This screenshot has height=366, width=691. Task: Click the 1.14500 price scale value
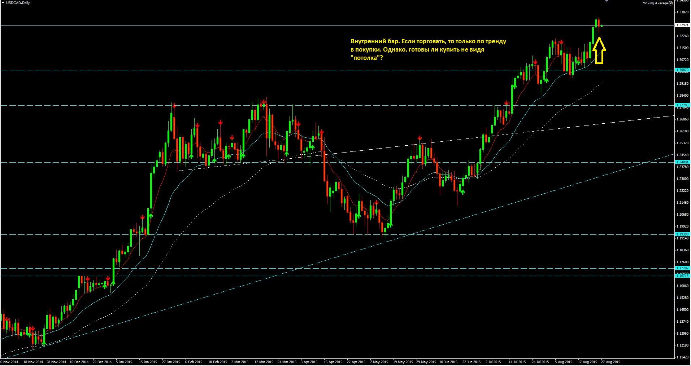682,309
